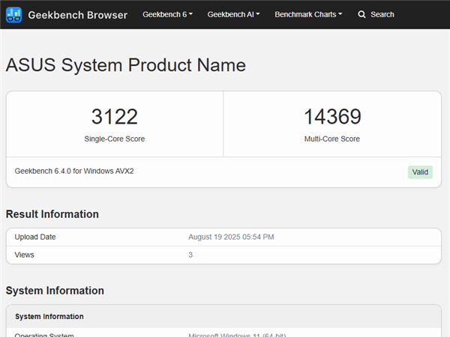This screenshot has height=337, width=450.
Task: Click the System Information table header
Action: click(49, 316)
